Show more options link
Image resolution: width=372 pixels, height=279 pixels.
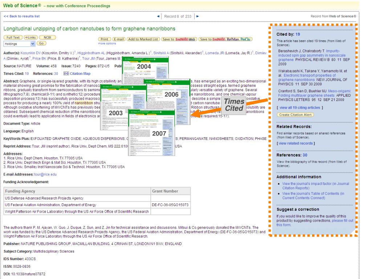[107, 44]
